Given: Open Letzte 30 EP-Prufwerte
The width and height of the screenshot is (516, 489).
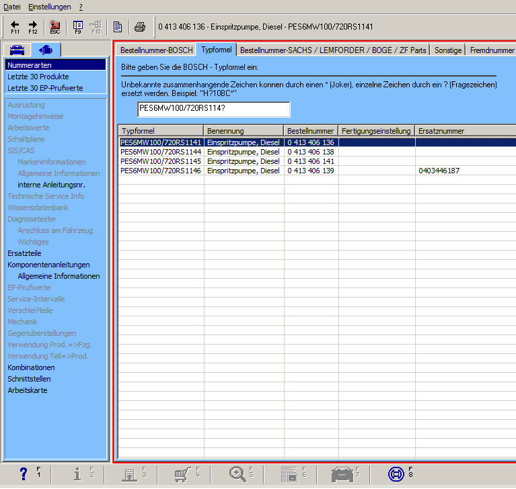Looking at the screenshot, I should [x=45, y=88].
